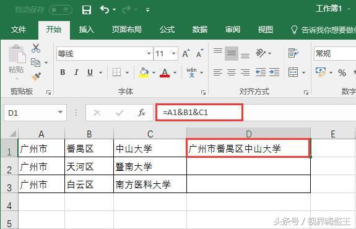Click the Decrease Font Size icon
The image size is (356, 229).
point(199,54)
